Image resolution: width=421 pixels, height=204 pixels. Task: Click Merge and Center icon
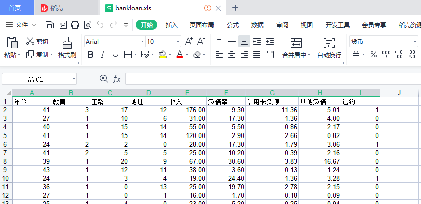coord(296,43)
